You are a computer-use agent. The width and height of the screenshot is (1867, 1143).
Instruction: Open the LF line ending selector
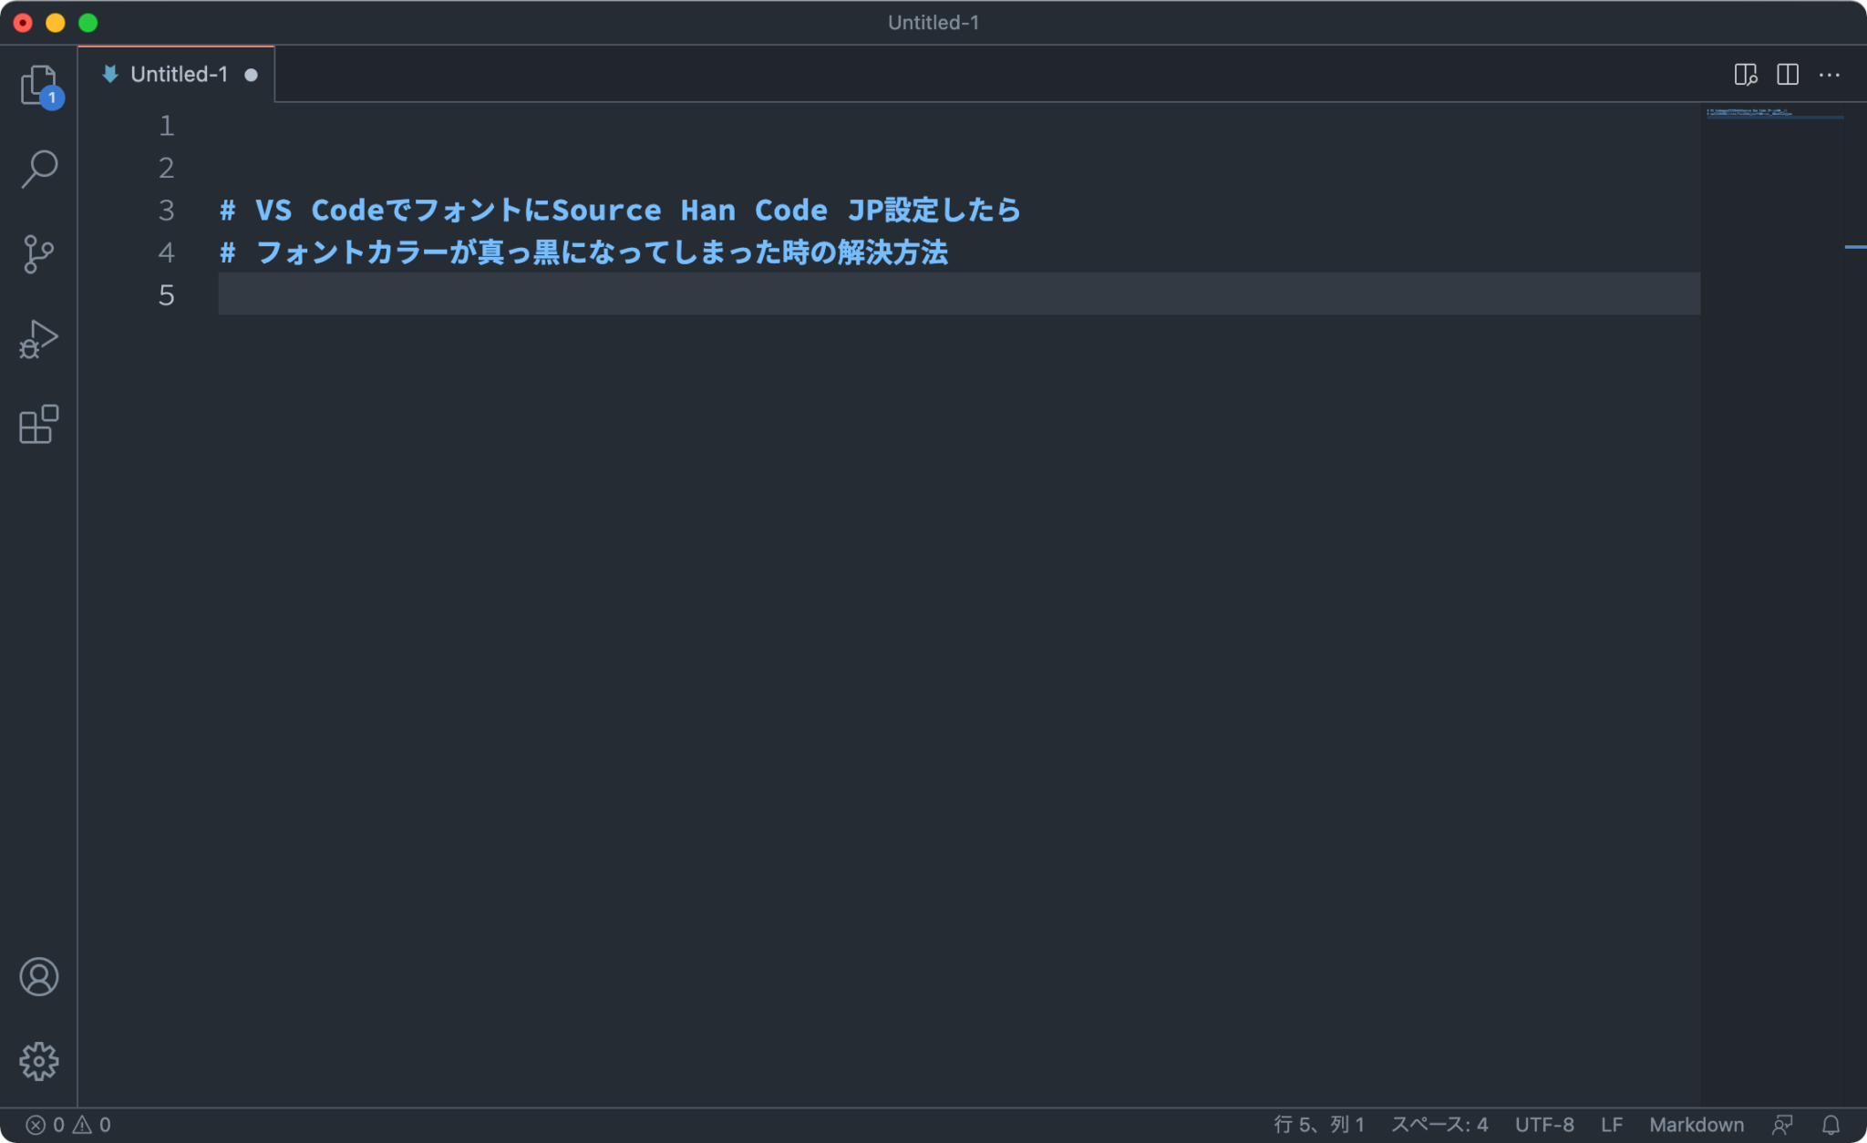[x=1613, y=1124]
